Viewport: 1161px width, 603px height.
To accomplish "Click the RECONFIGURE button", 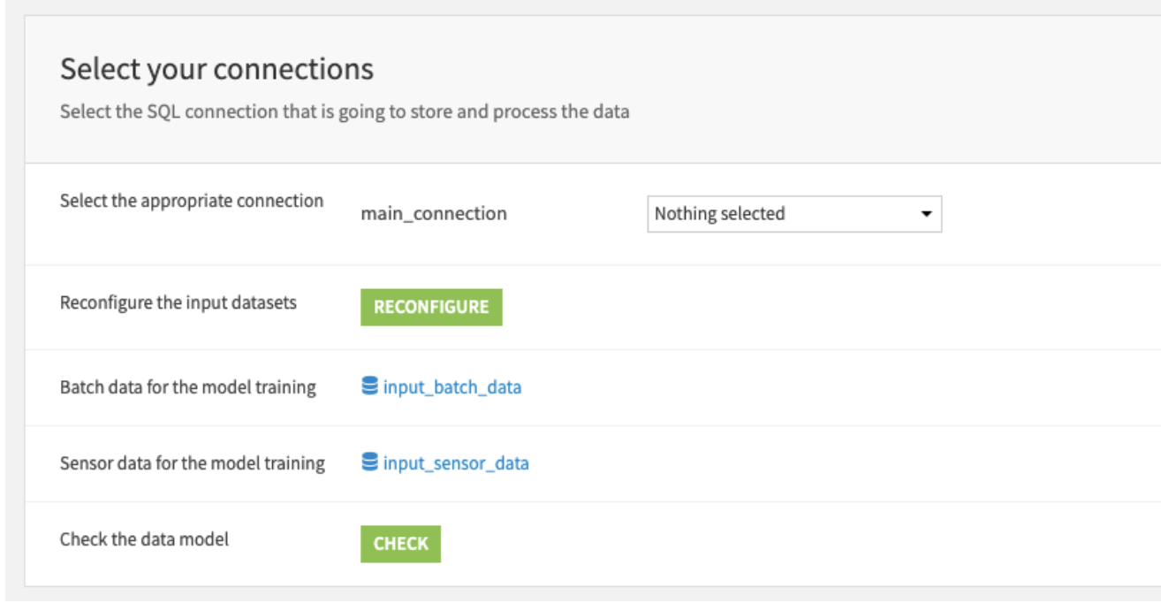I will [x=429, y=308].
